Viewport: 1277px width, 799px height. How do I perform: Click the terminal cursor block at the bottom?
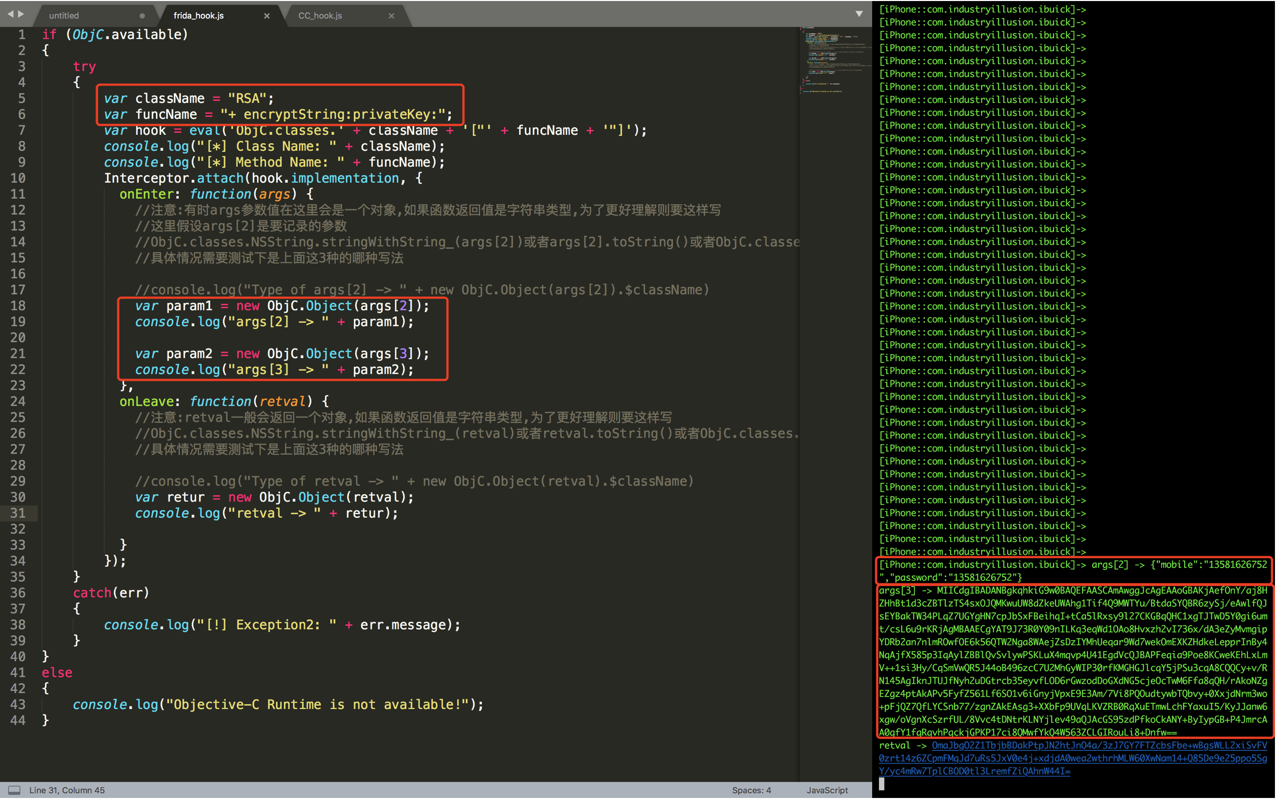[x=881, y=784]
